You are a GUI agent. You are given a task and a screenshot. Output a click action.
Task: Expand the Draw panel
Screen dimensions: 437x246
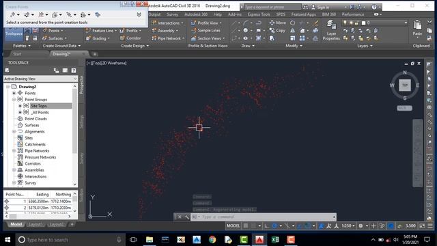tap(248, 46)
